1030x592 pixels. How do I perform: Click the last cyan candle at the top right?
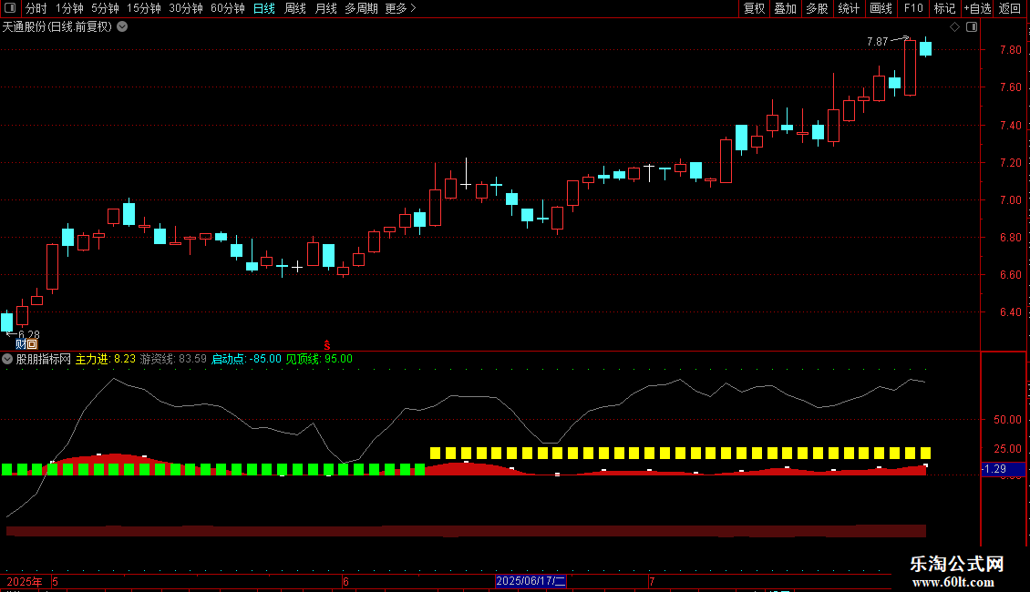[x=925, y=48]
